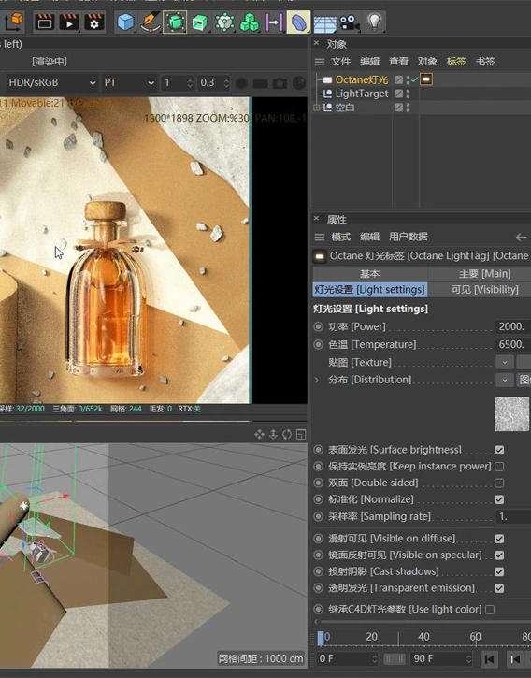Image resolution: width=531 pixels, height=678 pixels.
Task: Toggle Transparent emission checkbox
Action: (x=499, y=588)
